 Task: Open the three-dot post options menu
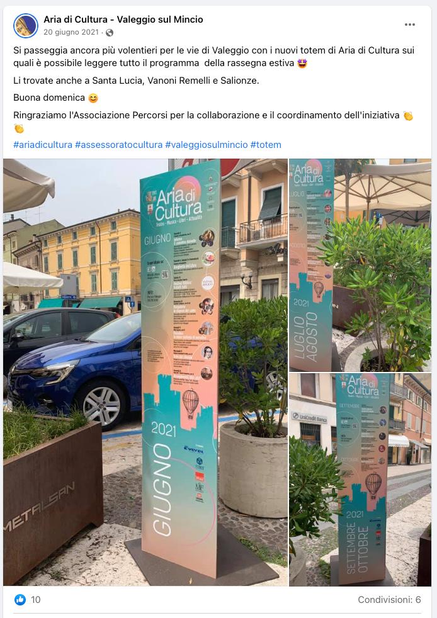point(410,25)
